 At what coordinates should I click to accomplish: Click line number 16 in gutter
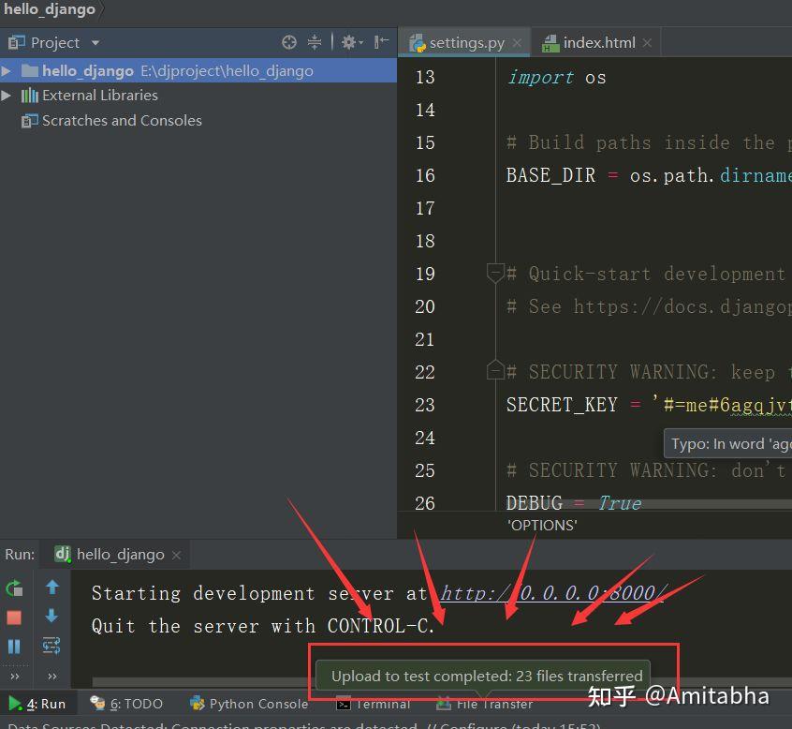(x=425, y=175)
